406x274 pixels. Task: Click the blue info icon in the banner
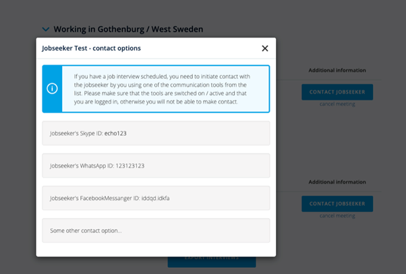(x=52, y=89)
